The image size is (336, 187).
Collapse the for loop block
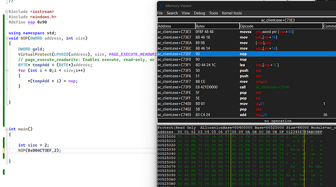point(7,70)
